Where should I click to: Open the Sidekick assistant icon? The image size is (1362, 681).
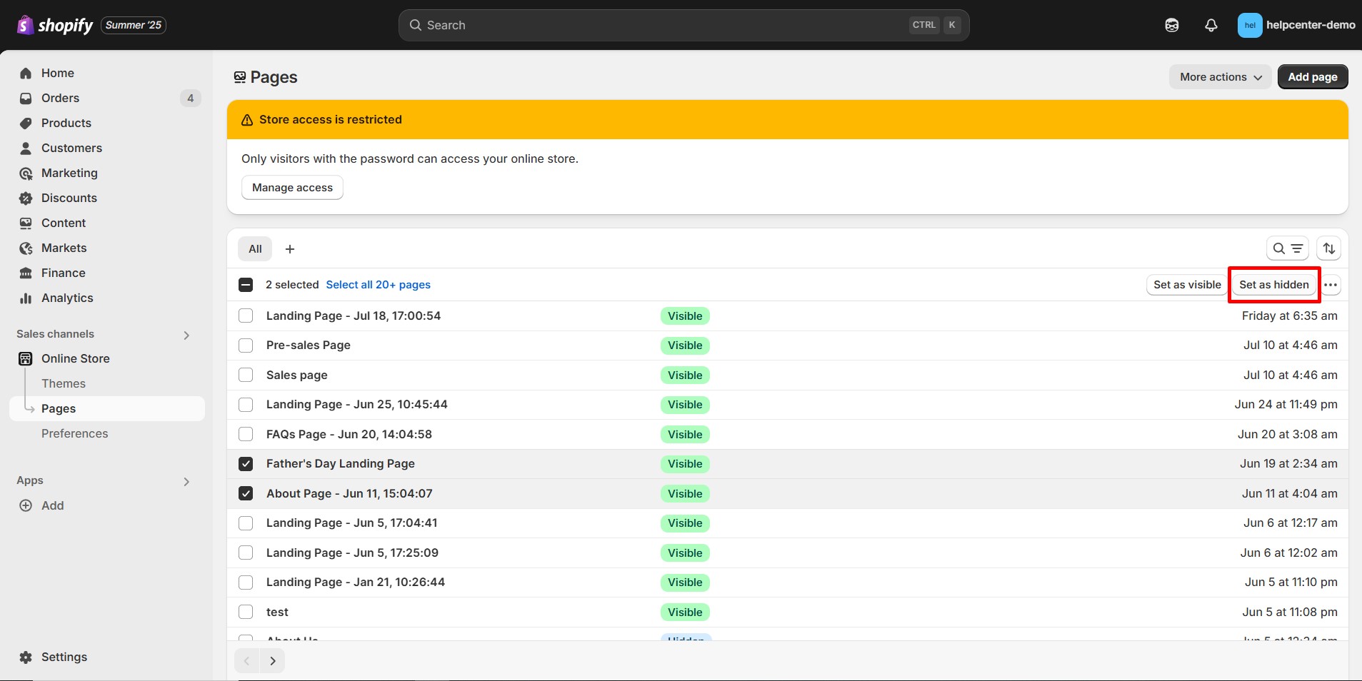[x=1171, y=25]
